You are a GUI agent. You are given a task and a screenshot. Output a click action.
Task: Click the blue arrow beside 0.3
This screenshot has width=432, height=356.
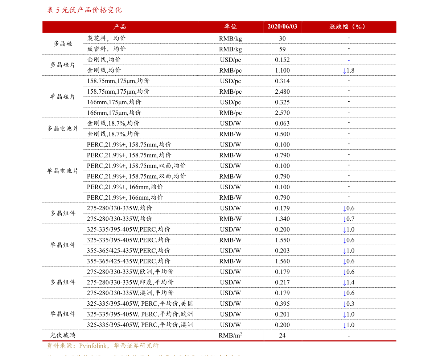(x=345, y=304)
